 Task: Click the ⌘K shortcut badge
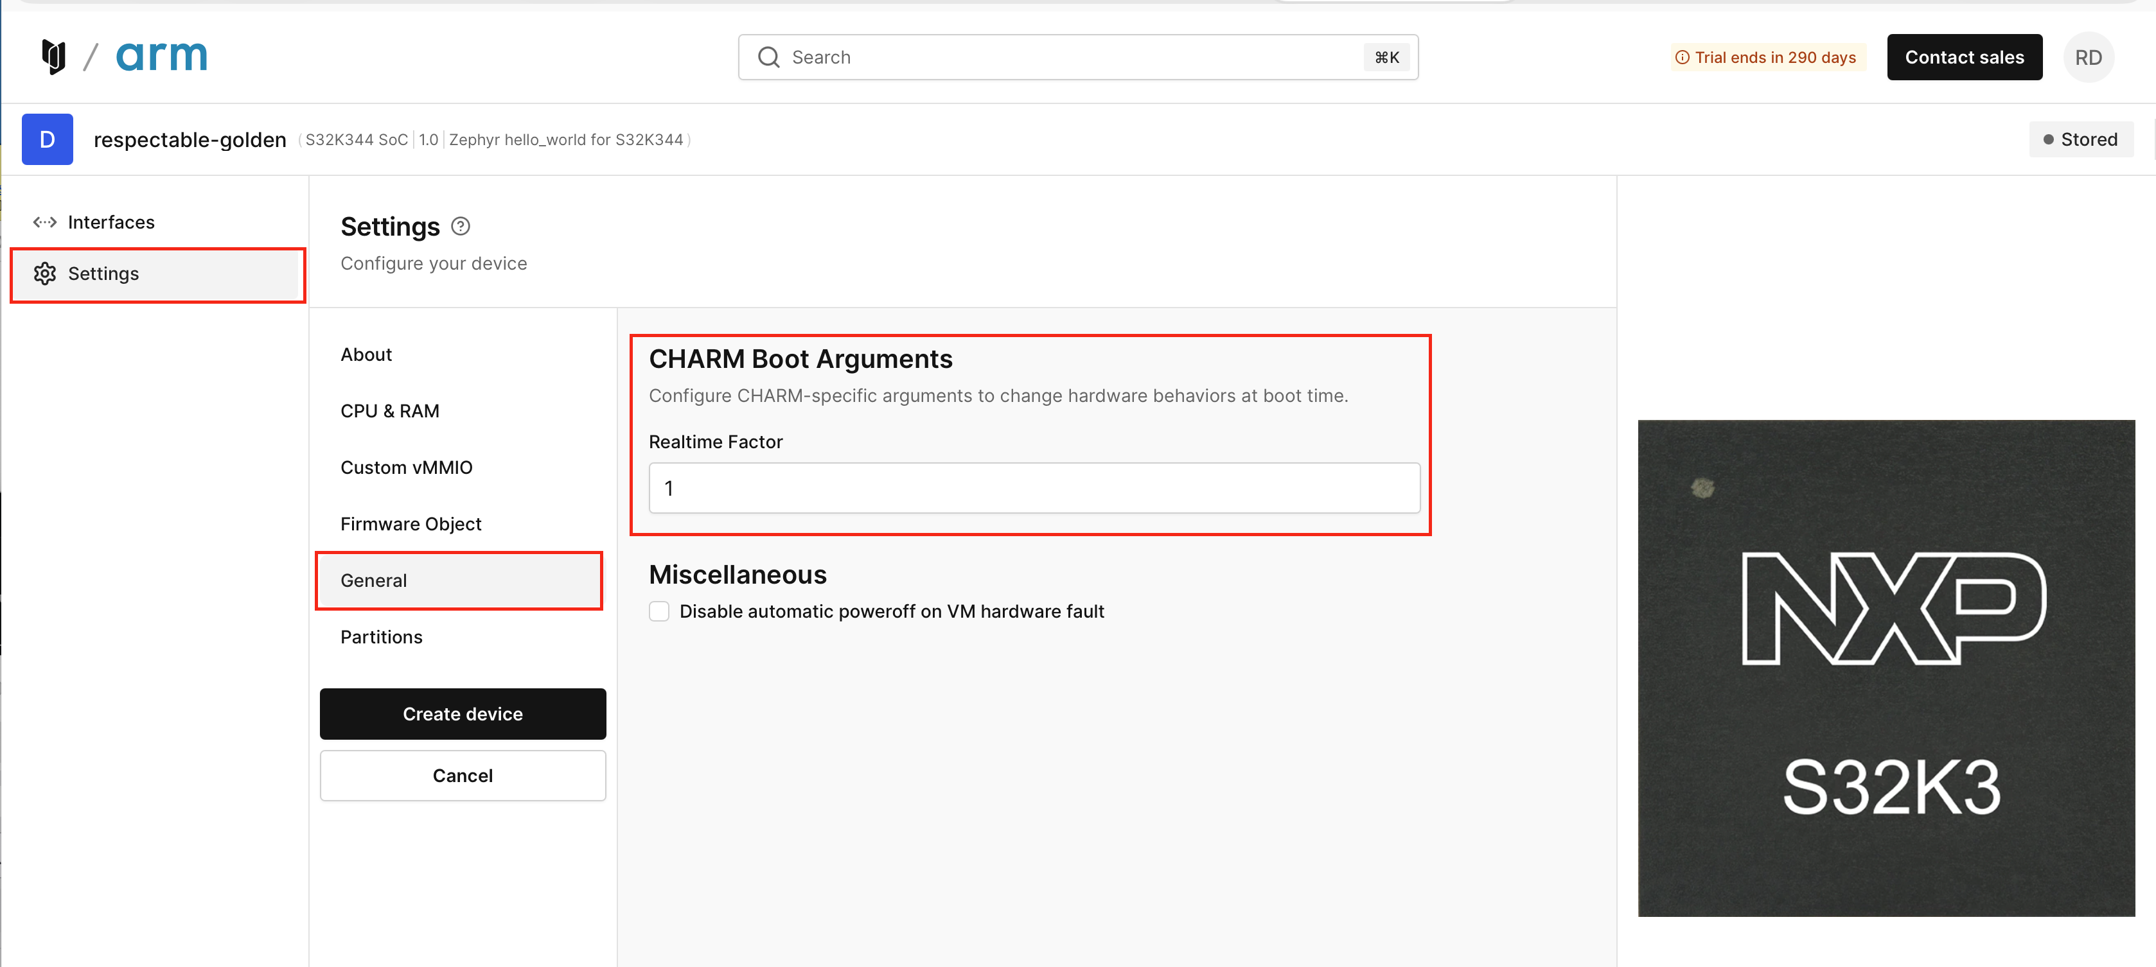click(1387, 57)
